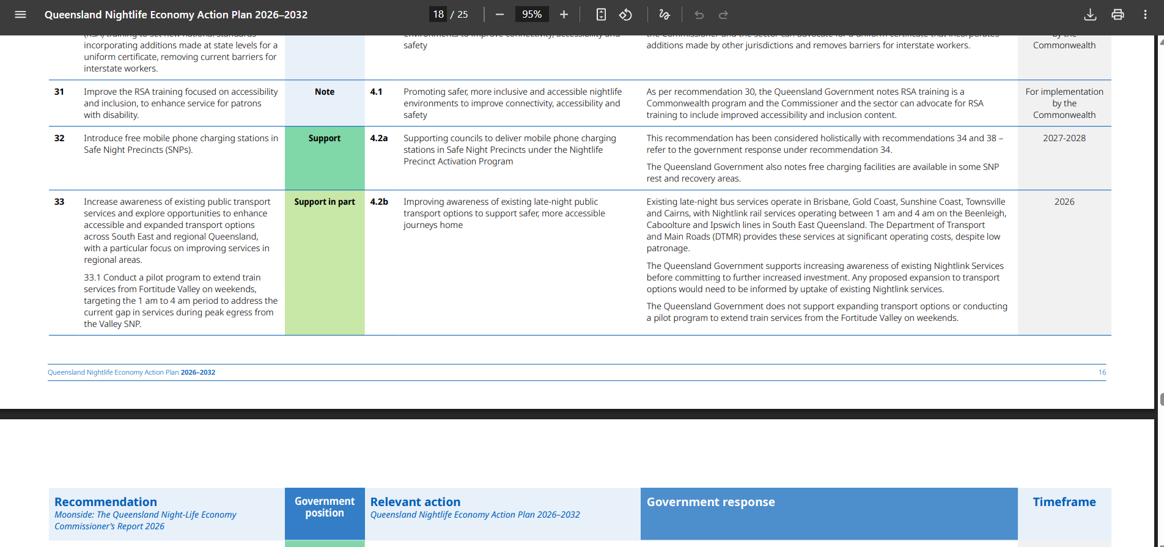This screenshot has height=547, width=1164.
Task: Click the green Support position cell
Action: 325,158
